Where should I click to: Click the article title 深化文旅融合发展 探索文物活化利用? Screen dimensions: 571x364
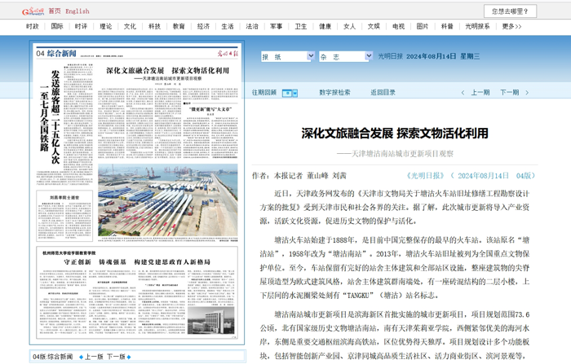(x=395, y=134)
